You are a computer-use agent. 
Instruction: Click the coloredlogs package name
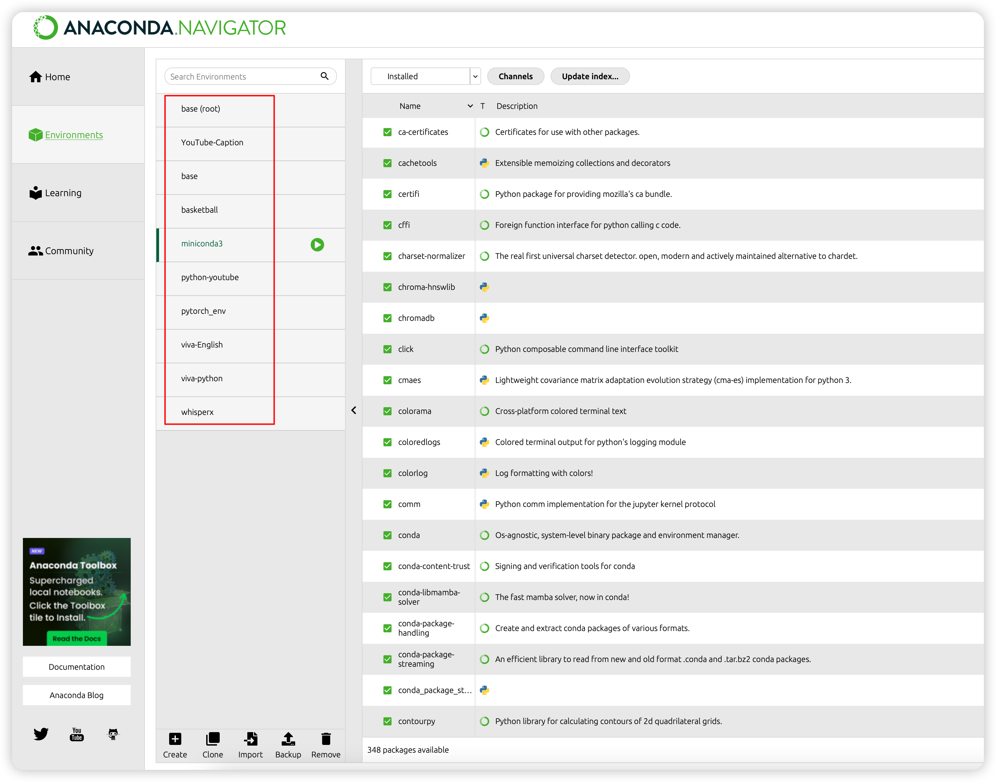pyautogui.click(x=419, y=442)
